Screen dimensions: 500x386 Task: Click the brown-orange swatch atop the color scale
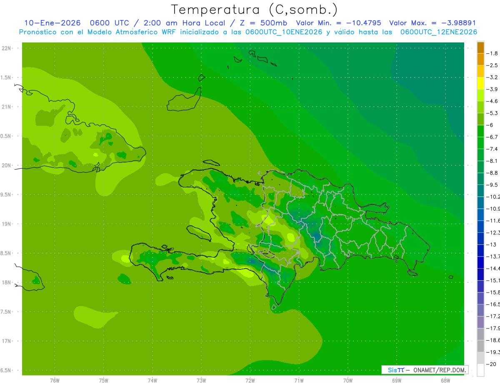point(480,47)
